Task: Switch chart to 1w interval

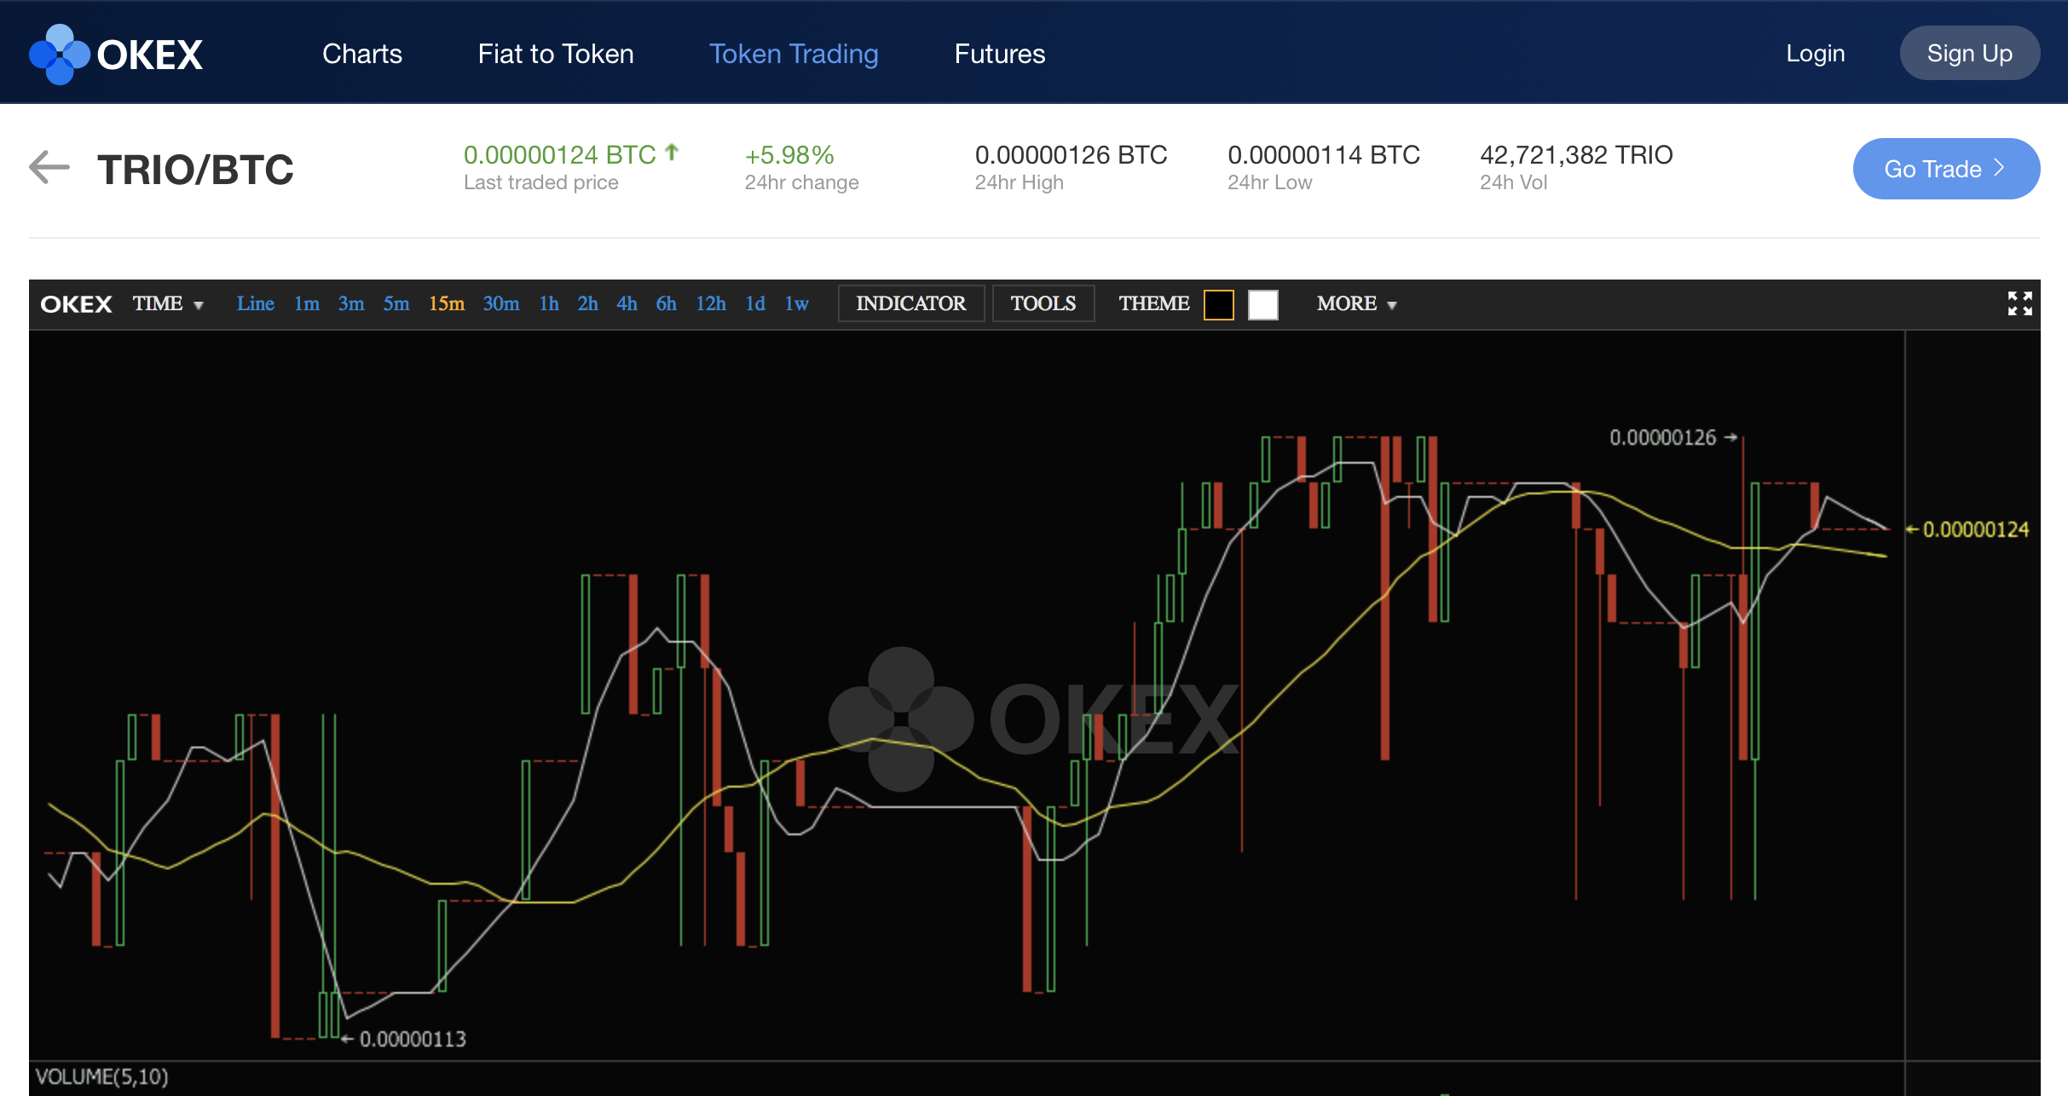Action: pyautogui.click(x=796, y=303)
